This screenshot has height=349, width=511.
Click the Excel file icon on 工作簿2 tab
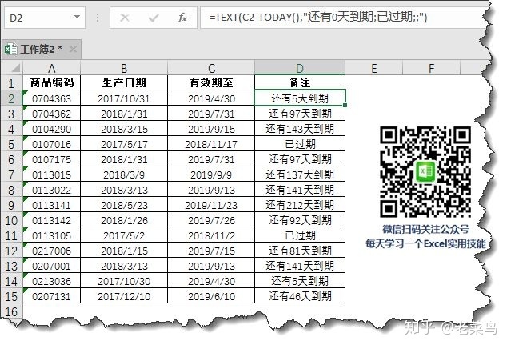pyautogui.click(x=10, y=50)
